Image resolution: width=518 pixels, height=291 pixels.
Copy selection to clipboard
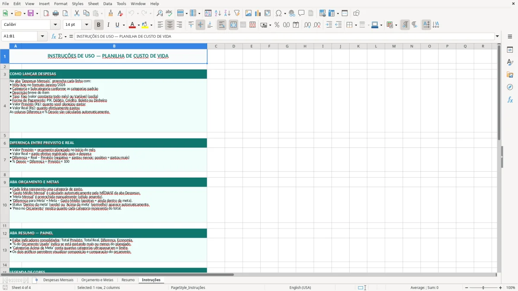pyautogui.click(x=86, y=13)
